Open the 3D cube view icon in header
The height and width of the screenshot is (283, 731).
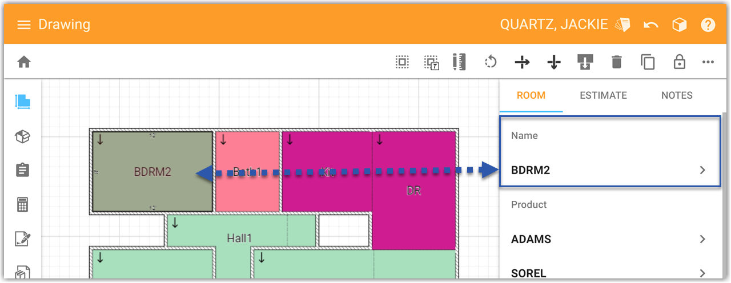pos(679,25)
